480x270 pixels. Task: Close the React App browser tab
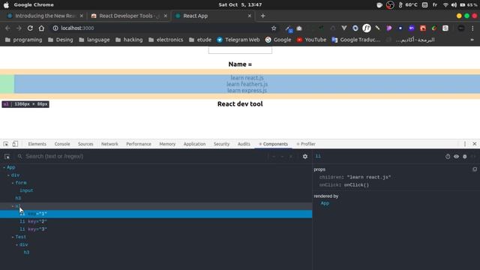250,16
